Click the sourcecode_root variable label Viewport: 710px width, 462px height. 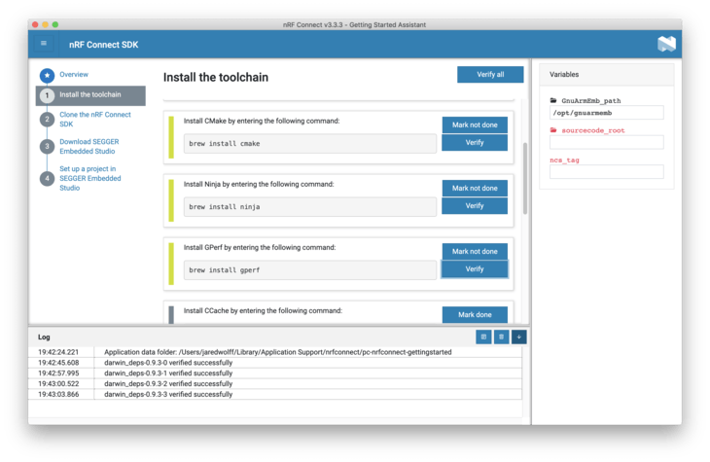(592, 130)
